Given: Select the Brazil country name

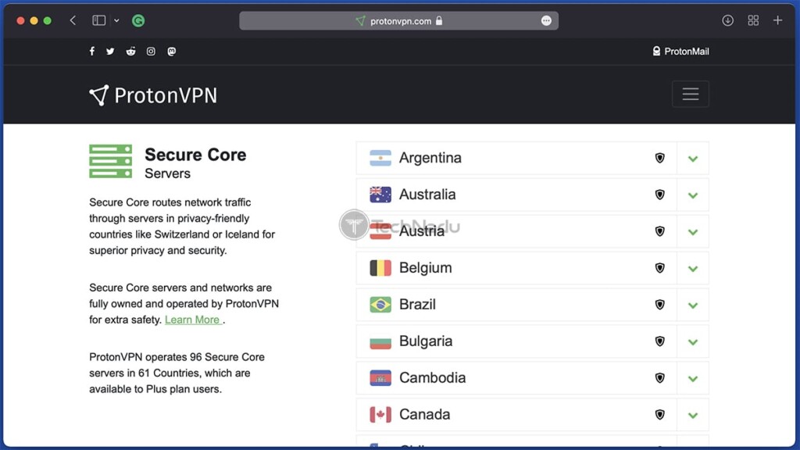Looking at the screenshot, I should coord(417,305).
